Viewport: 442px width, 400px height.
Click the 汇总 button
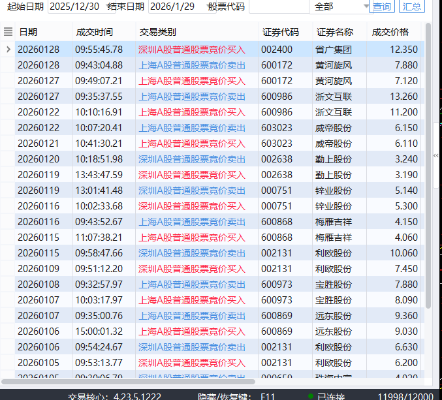412,7
